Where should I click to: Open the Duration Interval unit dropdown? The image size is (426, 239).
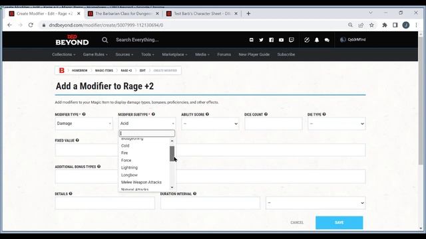click(x=316, y=203)
